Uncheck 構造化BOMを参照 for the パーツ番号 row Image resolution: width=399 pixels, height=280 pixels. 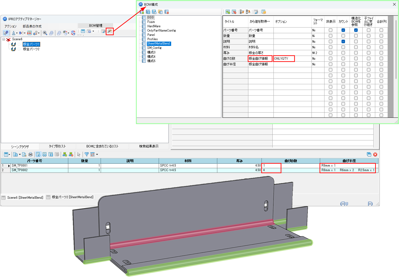tap(356, 30)
